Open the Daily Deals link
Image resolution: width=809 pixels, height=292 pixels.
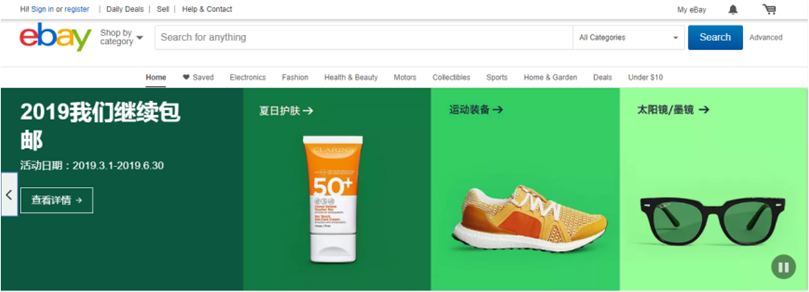point(124,10)
